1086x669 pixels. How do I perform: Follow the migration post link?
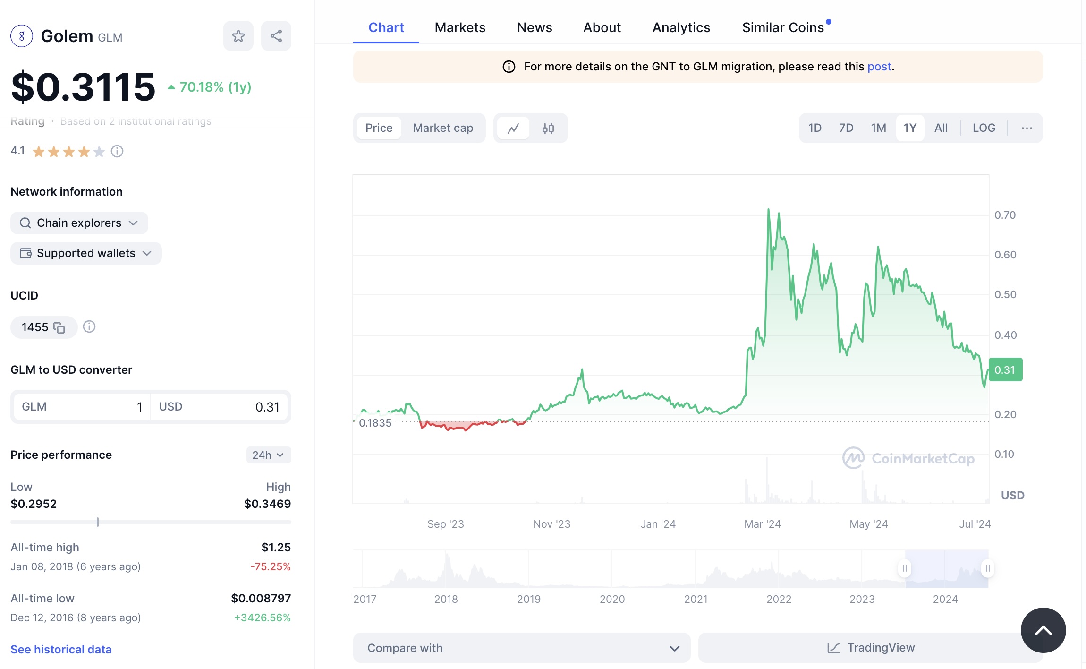[879, 67]
